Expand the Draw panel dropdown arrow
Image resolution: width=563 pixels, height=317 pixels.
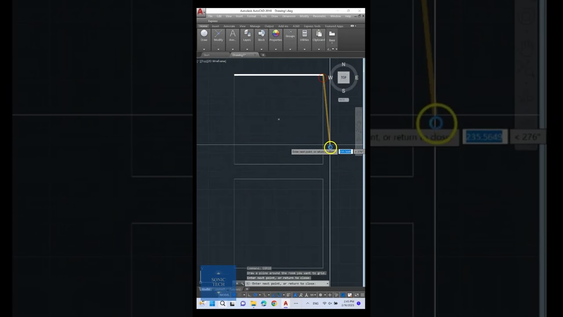tap(204, 49)
